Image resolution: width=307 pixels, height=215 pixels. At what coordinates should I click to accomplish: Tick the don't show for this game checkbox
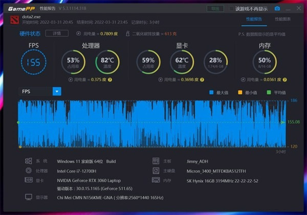coord(232,9)
